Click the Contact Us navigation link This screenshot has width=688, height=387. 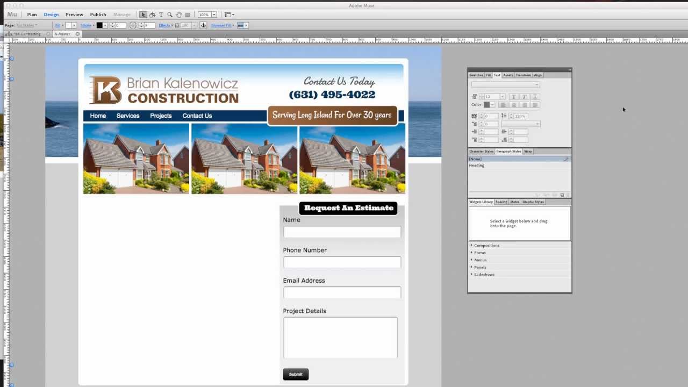click(x=197, y=116)
